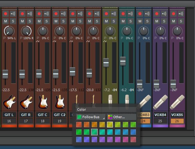Click the GIT L sunburst guitar track icon
Screen dimensions: 195x149
(9, 102)
